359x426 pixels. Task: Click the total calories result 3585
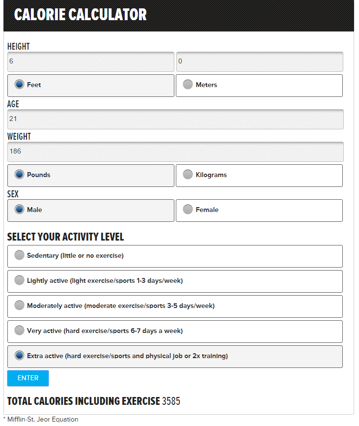click(171, 401)
